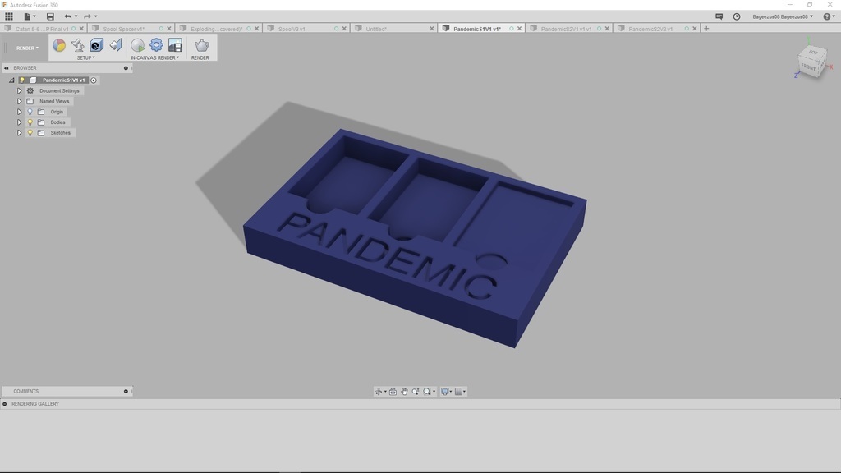Click the ViewCube TOP face
The width and height of the screenshot is (841, 473).
point(814,52)
